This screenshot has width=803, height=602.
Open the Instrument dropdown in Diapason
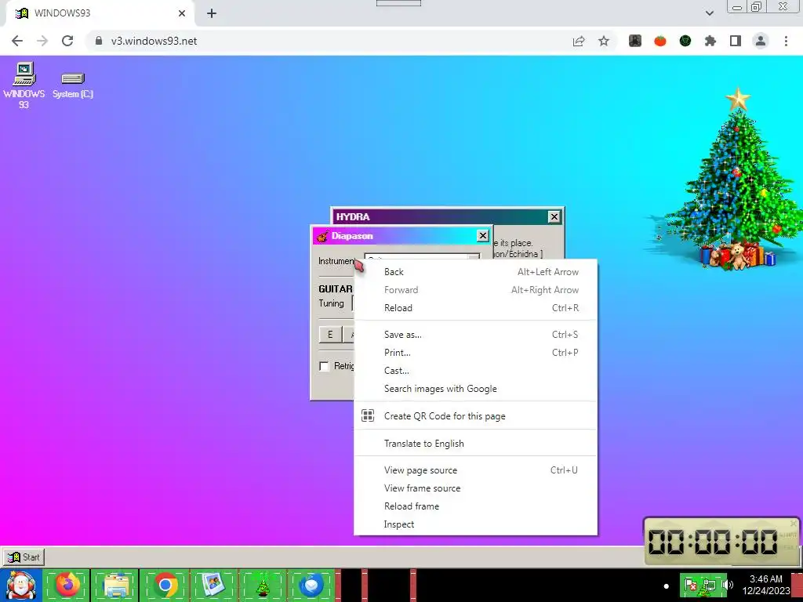(422, 257)
